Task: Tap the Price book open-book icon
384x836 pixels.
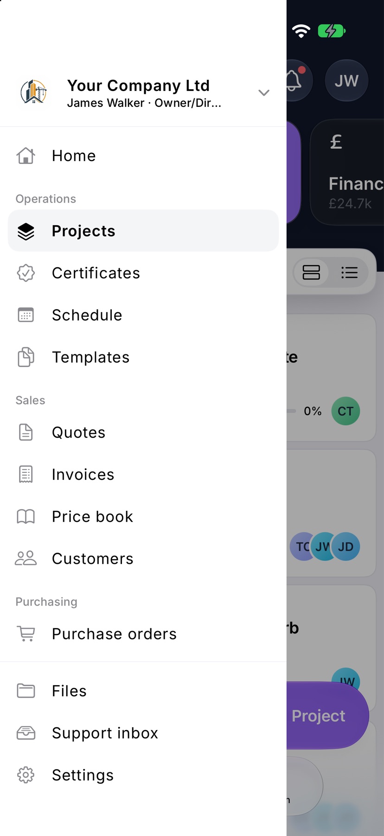Action: point(26,516)
